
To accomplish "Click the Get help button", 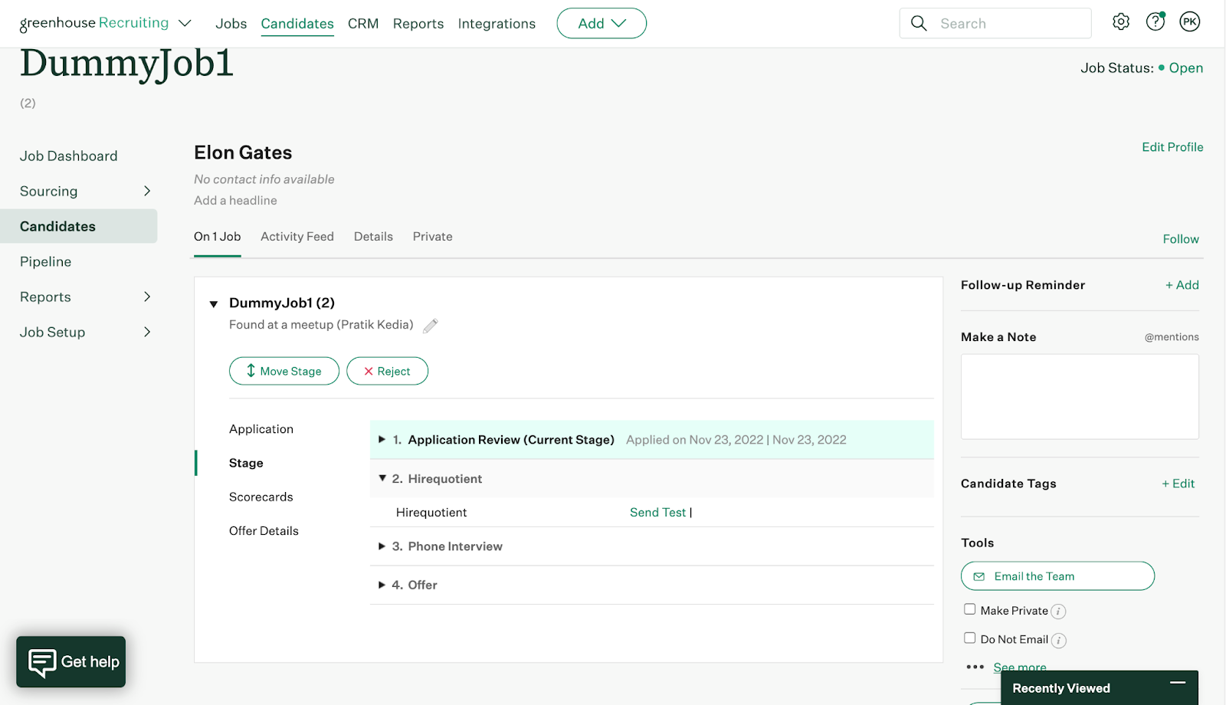I will pyautogui.click(x=70, y=662).
